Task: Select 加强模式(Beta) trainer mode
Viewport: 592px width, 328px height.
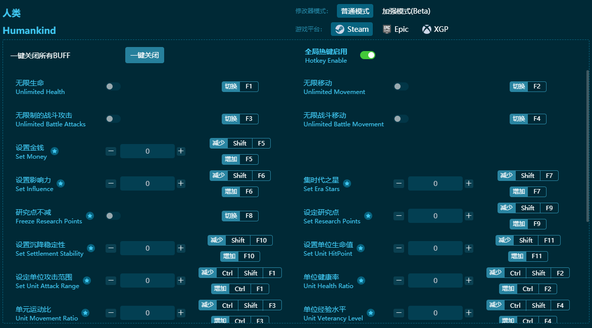Action: 406,11
